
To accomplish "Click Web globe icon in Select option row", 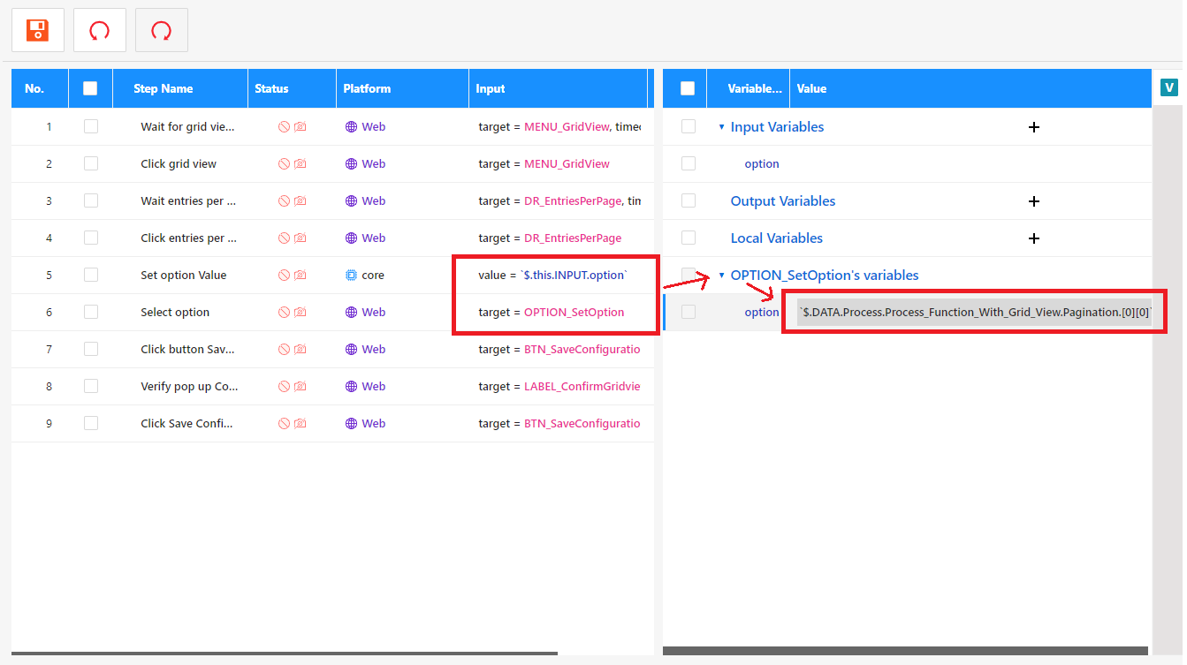I will (x=351, y=313).
